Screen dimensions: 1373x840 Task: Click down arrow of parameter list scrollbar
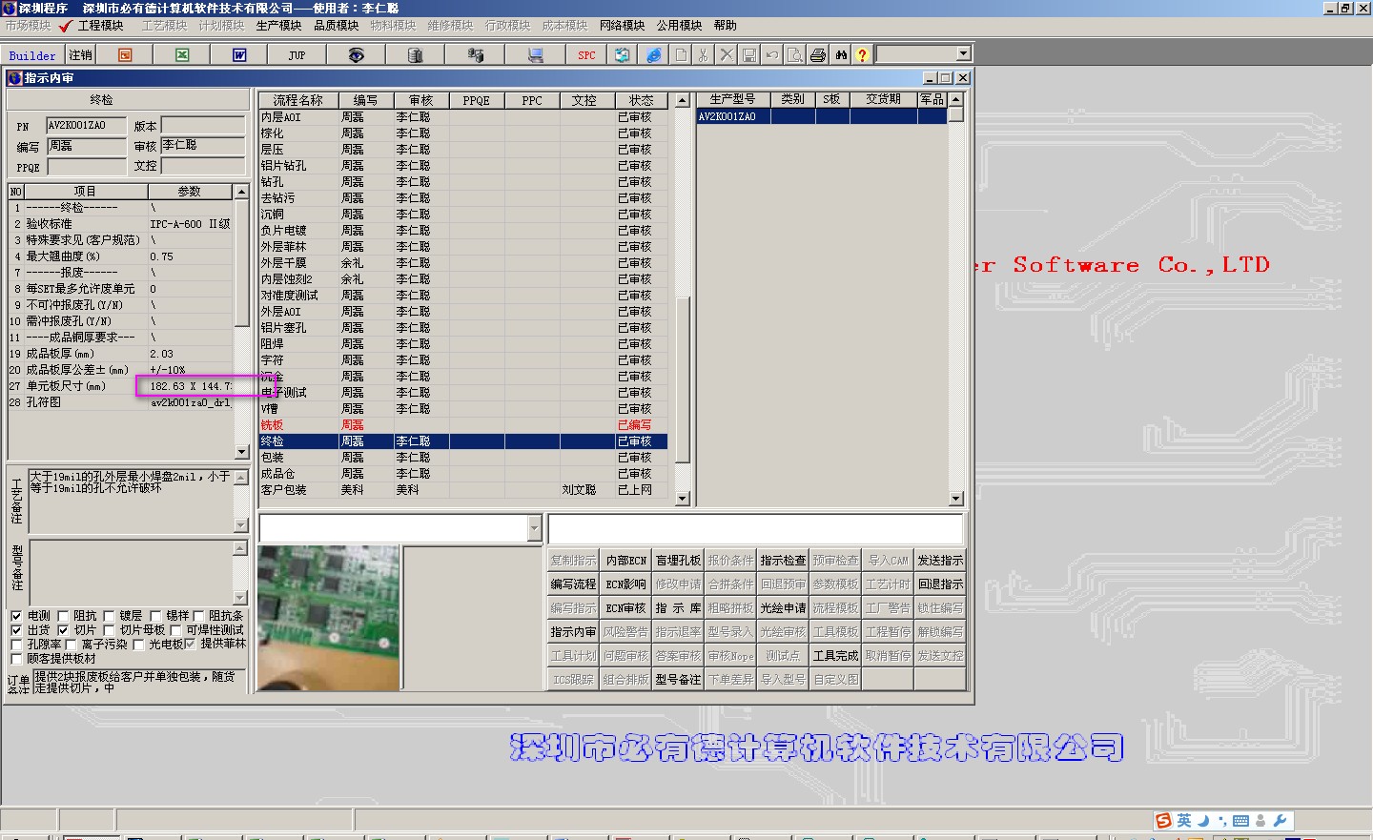click(241, 452)
